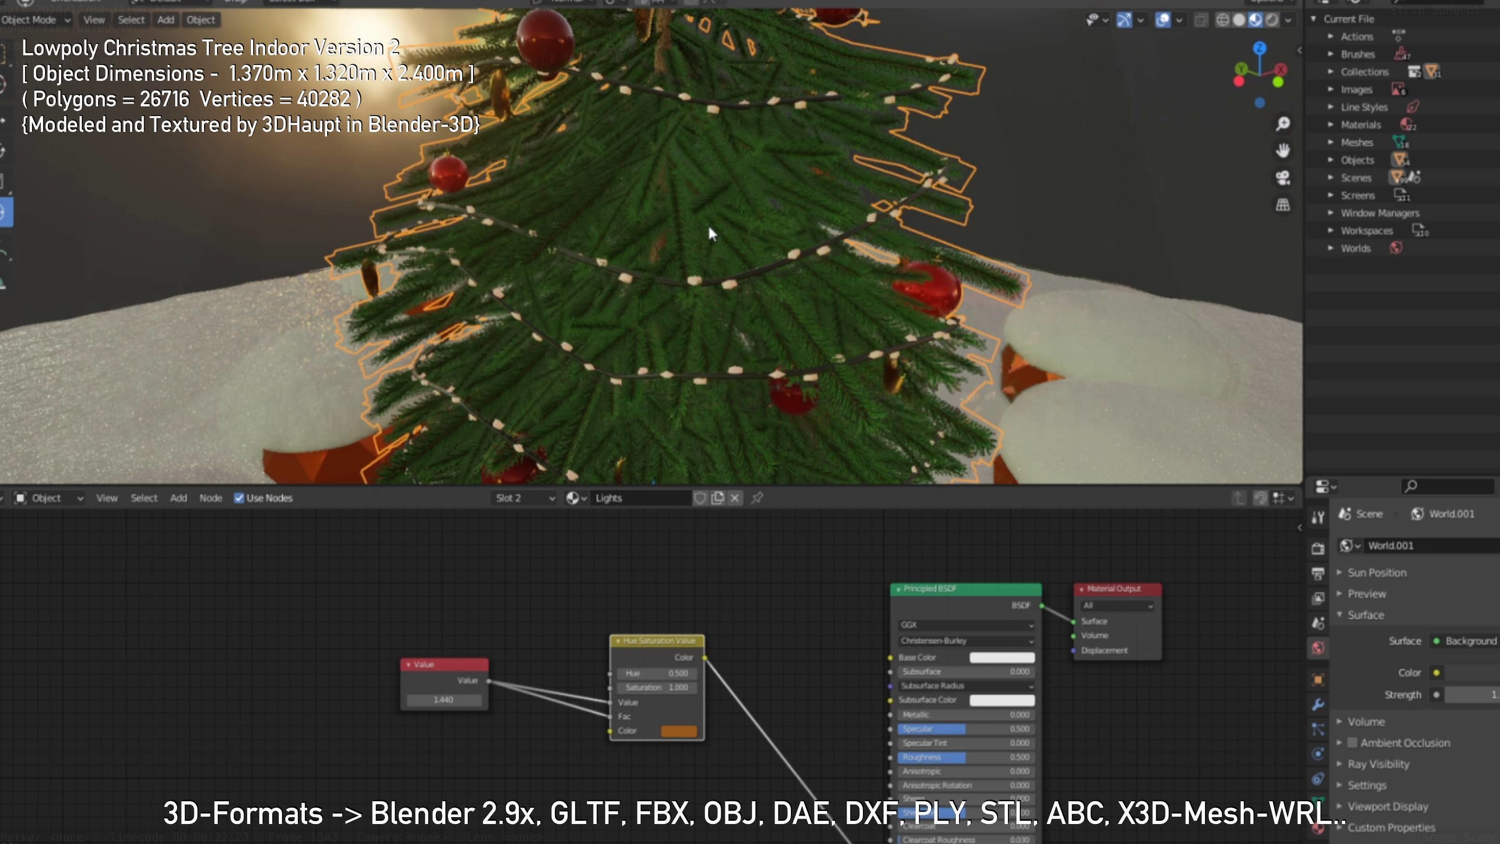The width and height of the screenshot is (1500, 844).
Task: Unlink the Lights material with X button
Action: click(x=735, y=498)
